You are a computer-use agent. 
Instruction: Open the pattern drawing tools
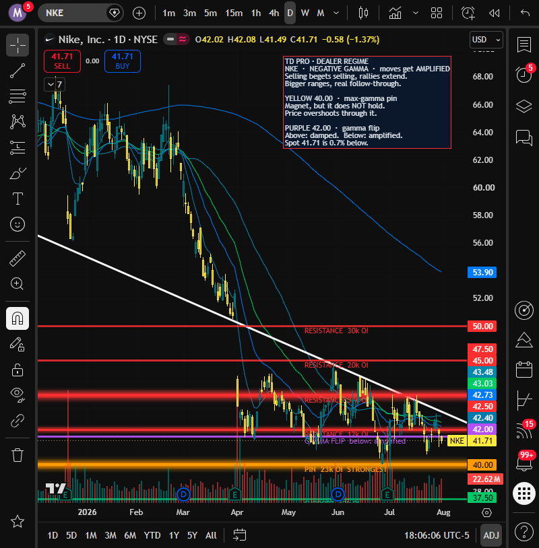coord(17,122)
